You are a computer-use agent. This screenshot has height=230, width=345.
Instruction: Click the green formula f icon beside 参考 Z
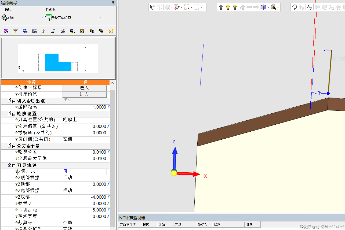pos(108,203)
